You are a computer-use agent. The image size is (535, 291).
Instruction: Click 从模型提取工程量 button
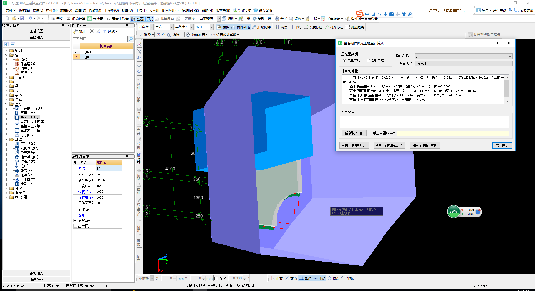pyautogui.click(x=484, y=35)
